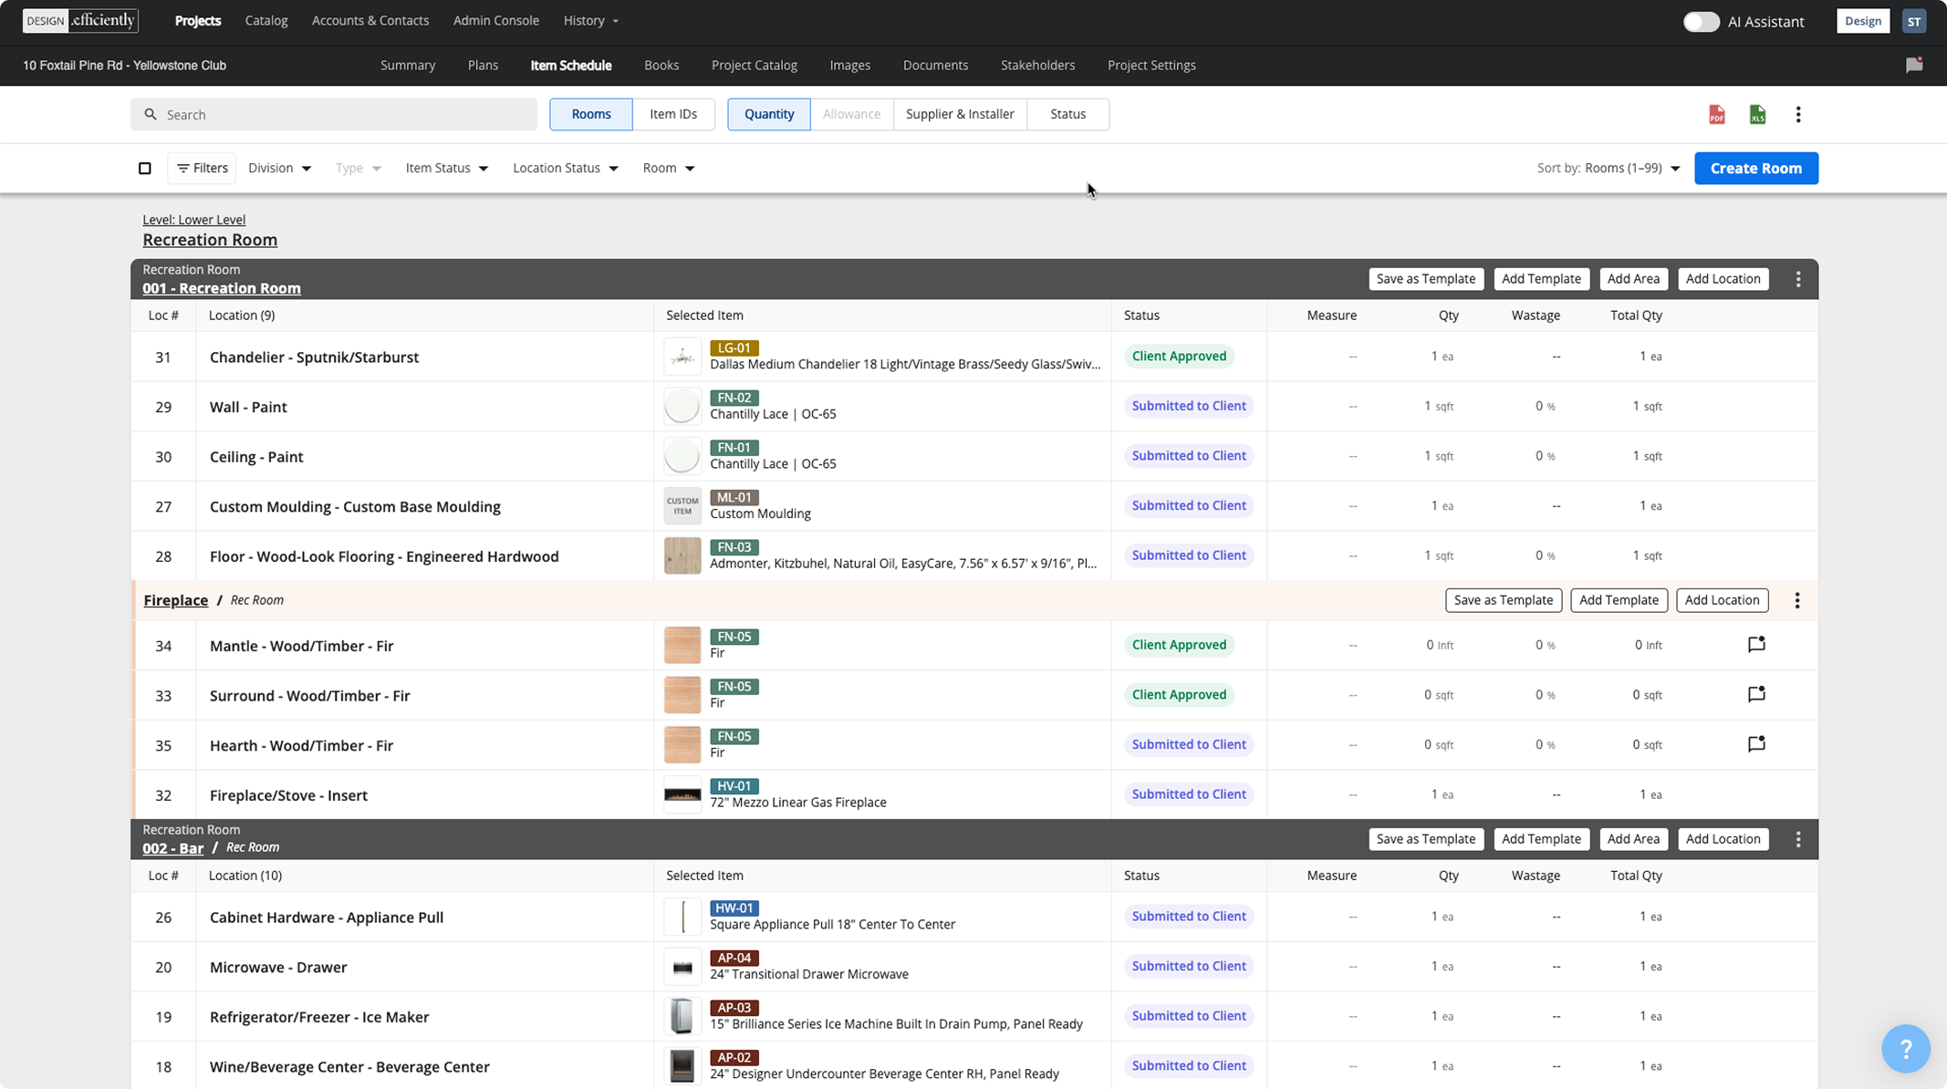
Task: Open the toolbar three-dot options menu
Action: click(x=1798, y=115)
